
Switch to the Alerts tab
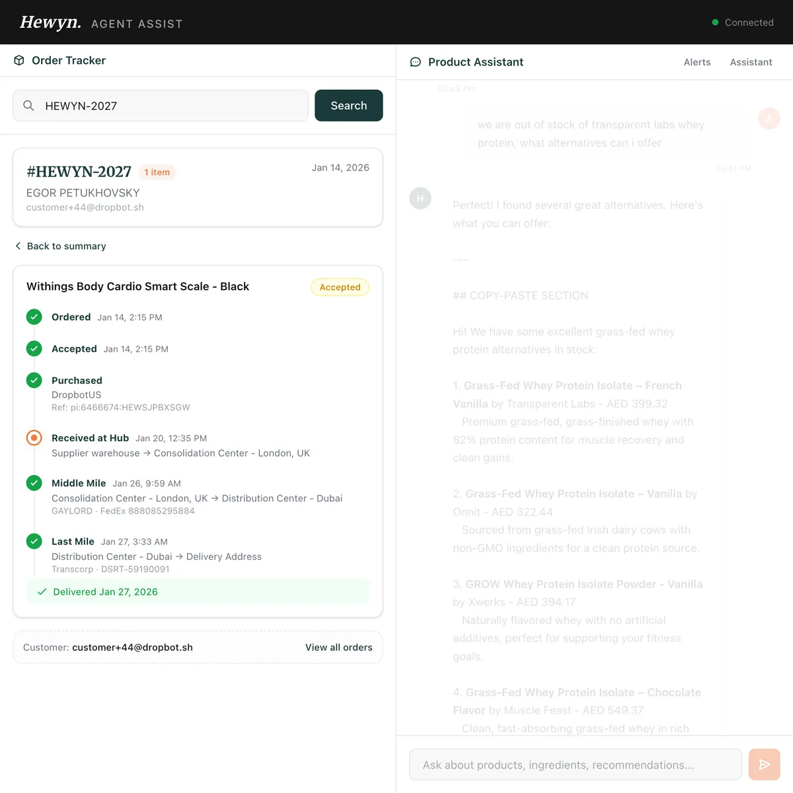(697, 61)
